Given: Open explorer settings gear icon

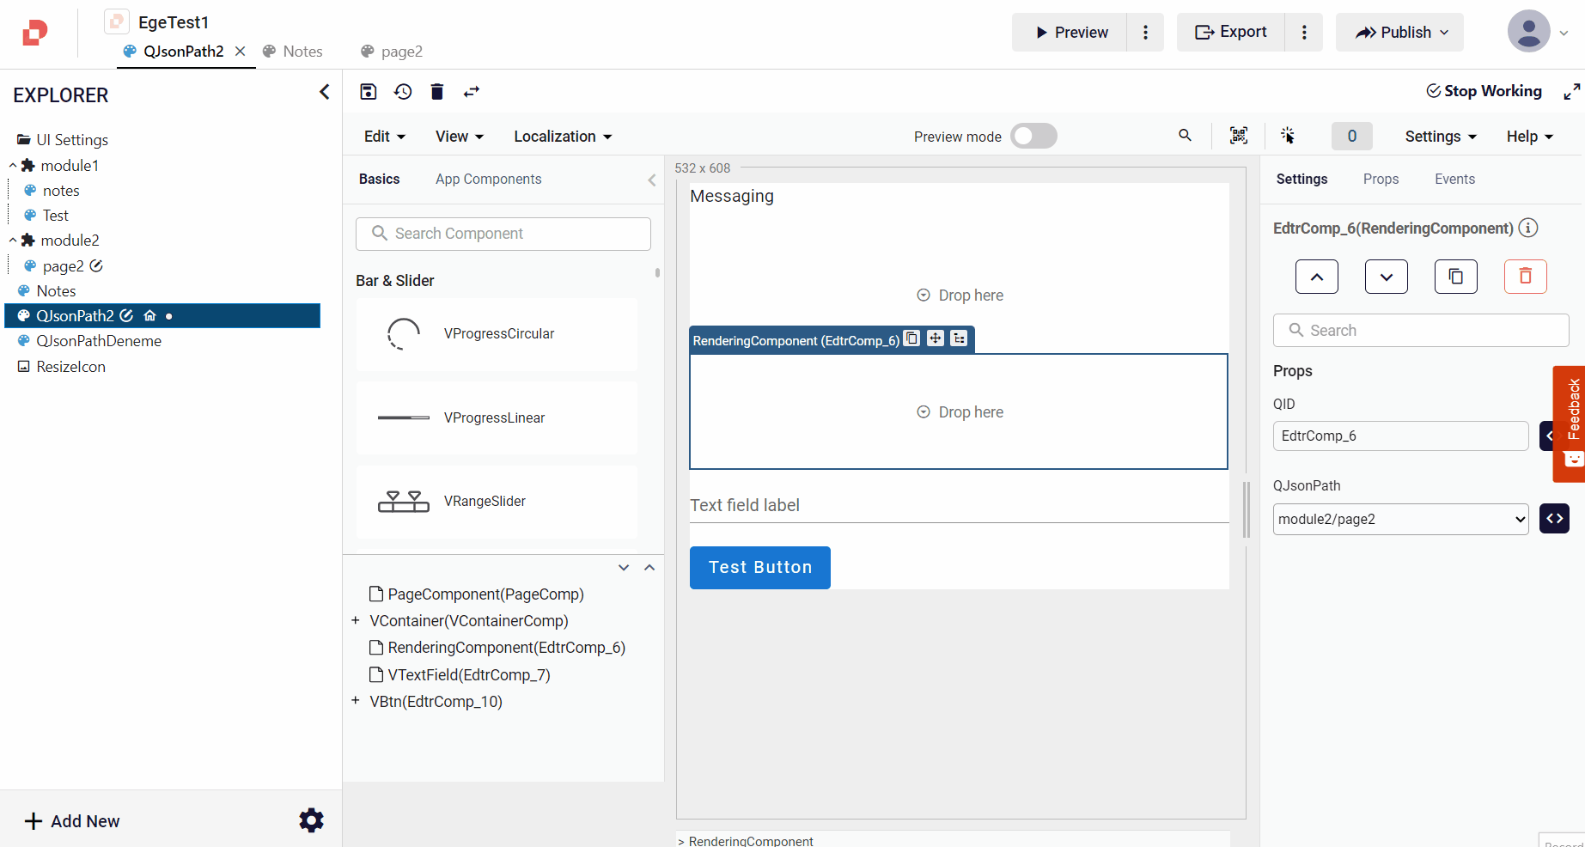Looking at the screenshot, I should (x=311, y=820).
